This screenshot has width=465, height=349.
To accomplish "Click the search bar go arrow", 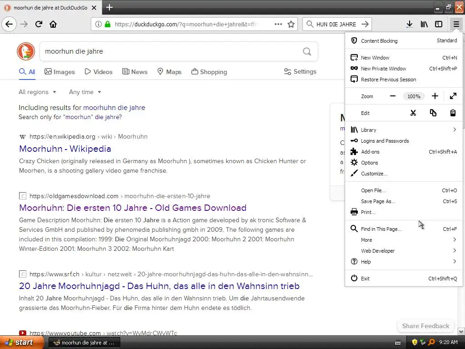I will 365,24.
